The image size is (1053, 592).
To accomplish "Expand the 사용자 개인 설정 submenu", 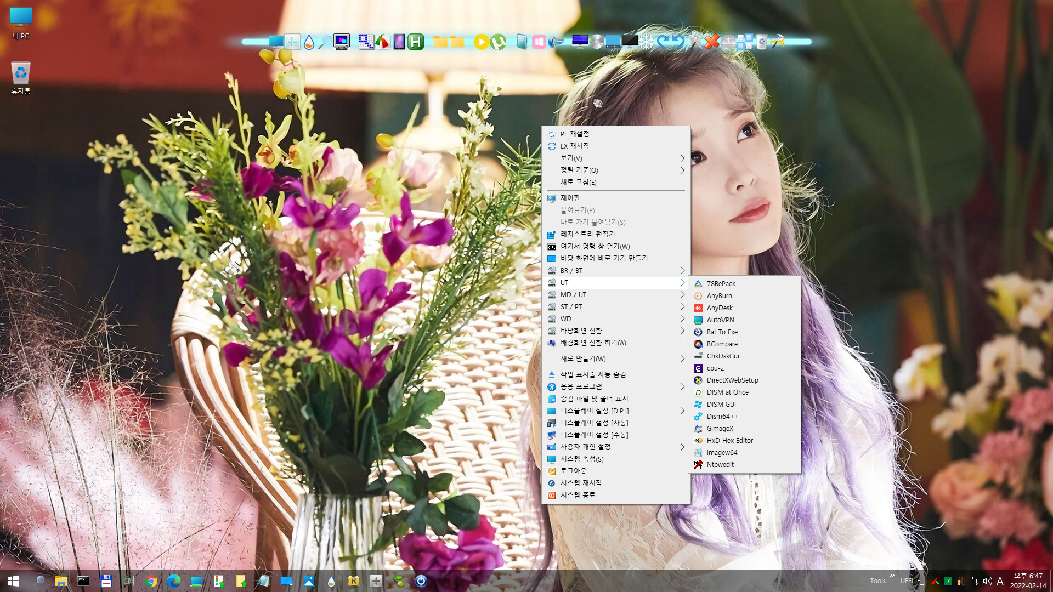I will pyautogui.click(x=616, y=447).
